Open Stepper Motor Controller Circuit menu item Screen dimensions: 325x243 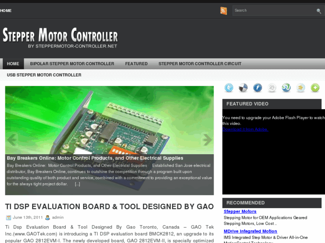pos(200,64)
